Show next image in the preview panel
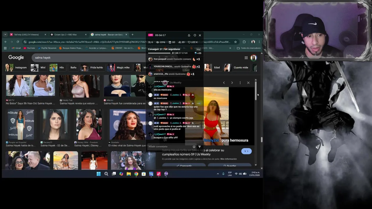The width and height of the screenshot is (372, 209). click(232, 83)
